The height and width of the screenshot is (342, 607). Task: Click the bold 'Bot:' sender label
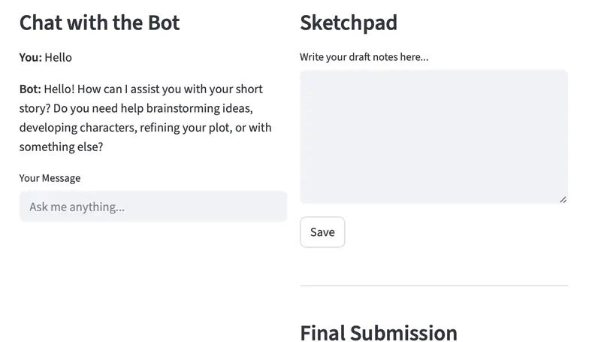point(30,89)
